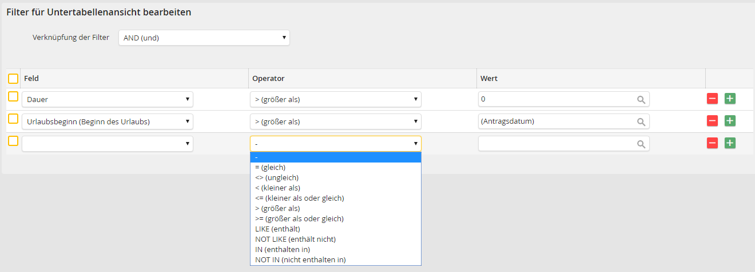755x272 pixels.
Task: Open value search for the Antragsdatum field
Action: pyautogui.click(x=641, y=122)
